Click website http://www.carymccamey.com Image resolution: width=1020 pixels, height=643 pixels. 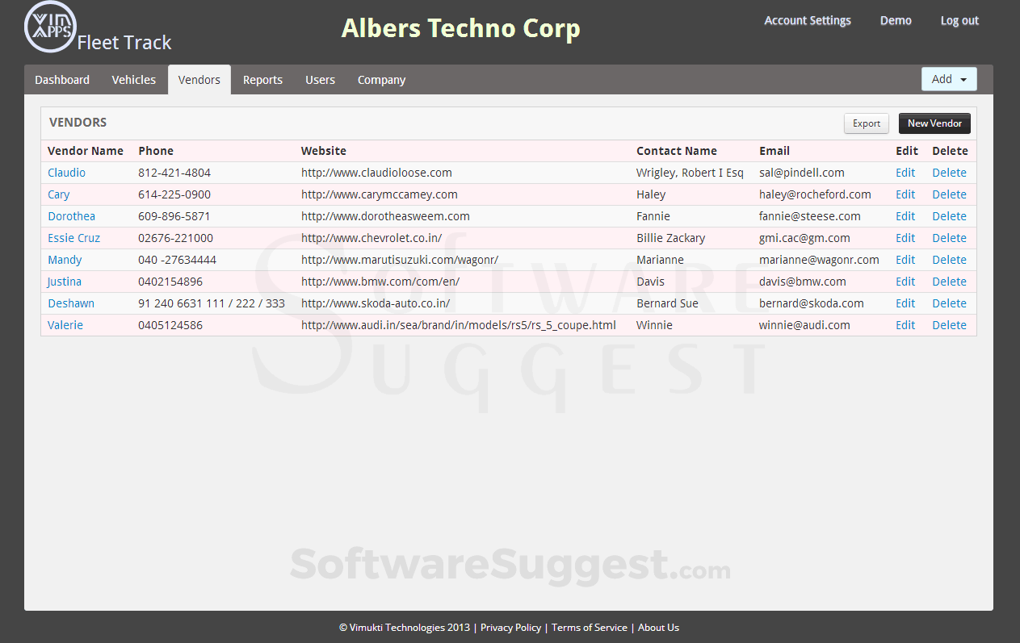point(380,194)
